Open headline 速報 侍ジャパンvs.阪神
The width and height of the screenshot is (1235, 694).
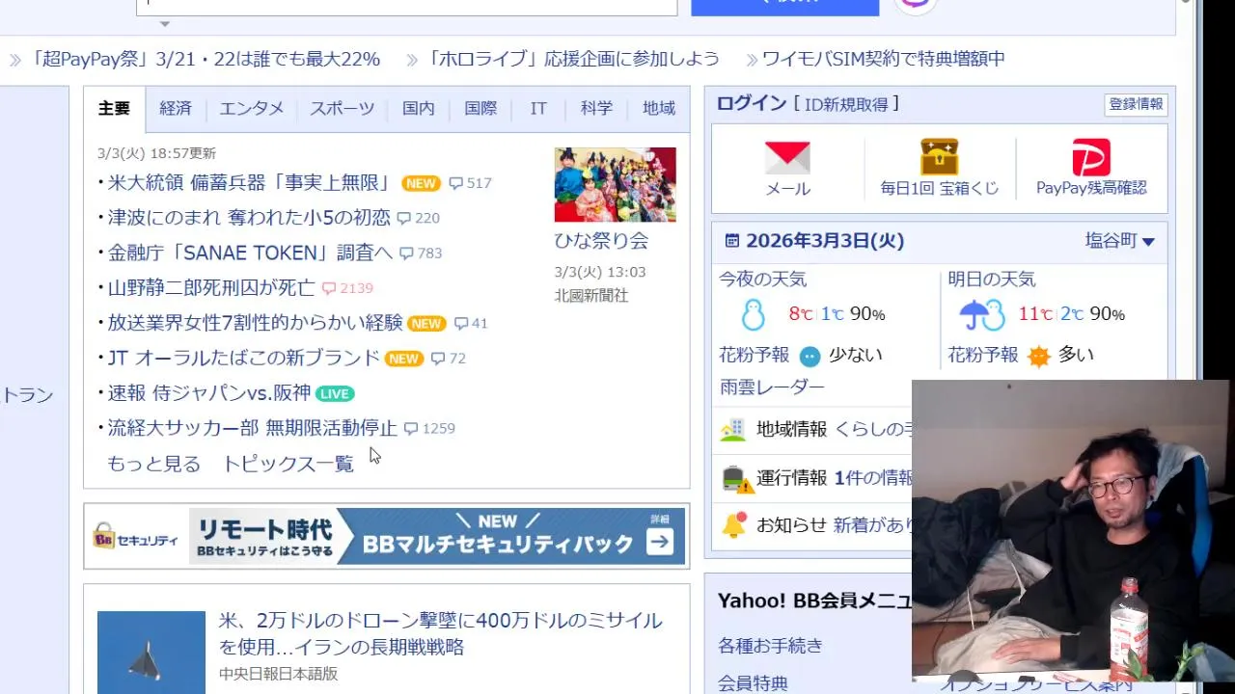(x=209, y=393)
